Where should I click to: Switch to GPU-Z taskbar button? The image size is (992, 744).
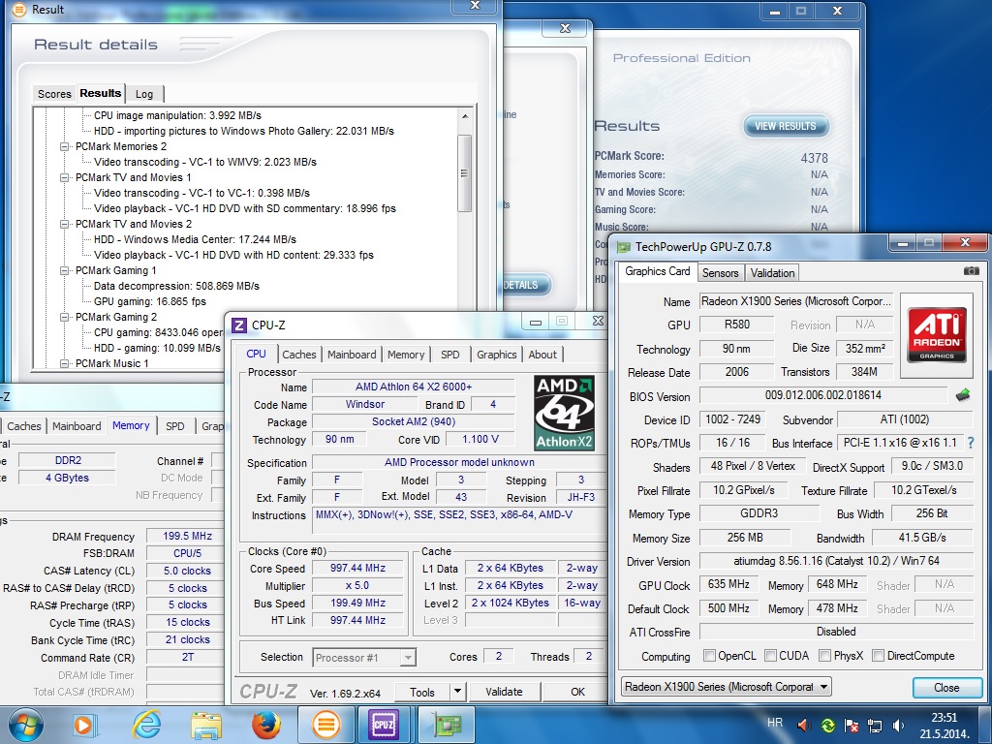444,725
